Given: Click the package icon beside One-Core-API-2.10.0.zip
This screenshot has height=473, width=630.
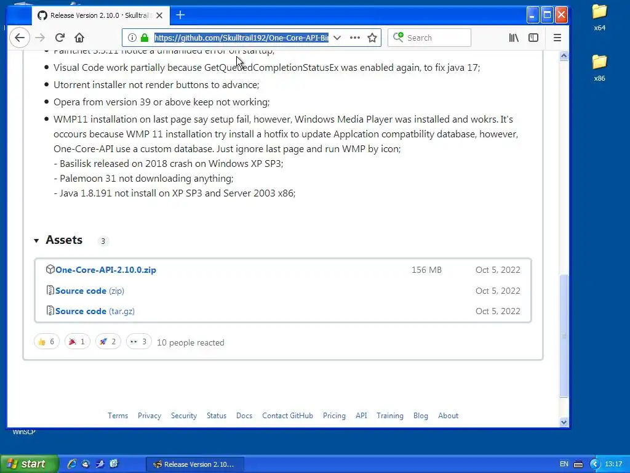Looking at the screenshot, I should pos(50,269).
